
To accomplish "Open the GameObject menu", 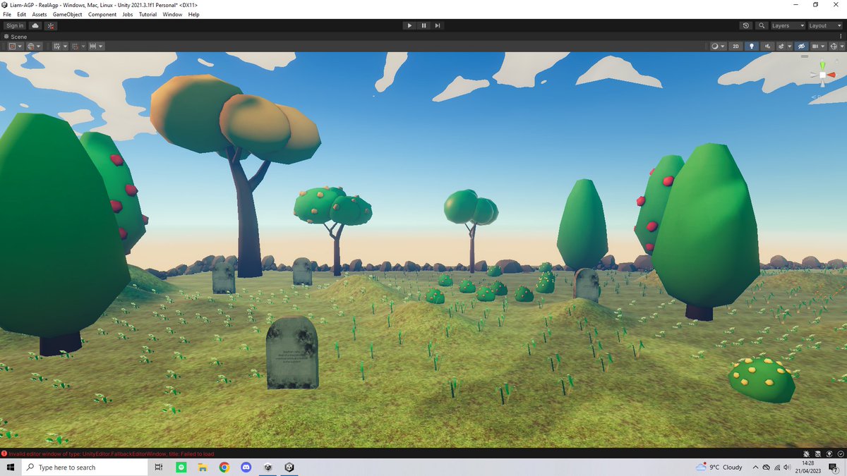I will pos(68,14).
